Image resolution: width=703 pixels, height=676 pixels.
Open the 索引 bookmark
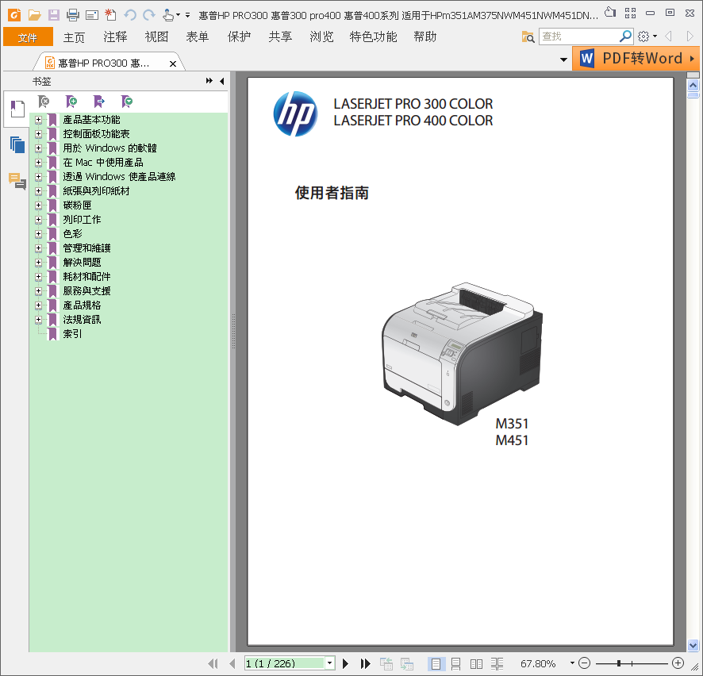coord(73,333)
